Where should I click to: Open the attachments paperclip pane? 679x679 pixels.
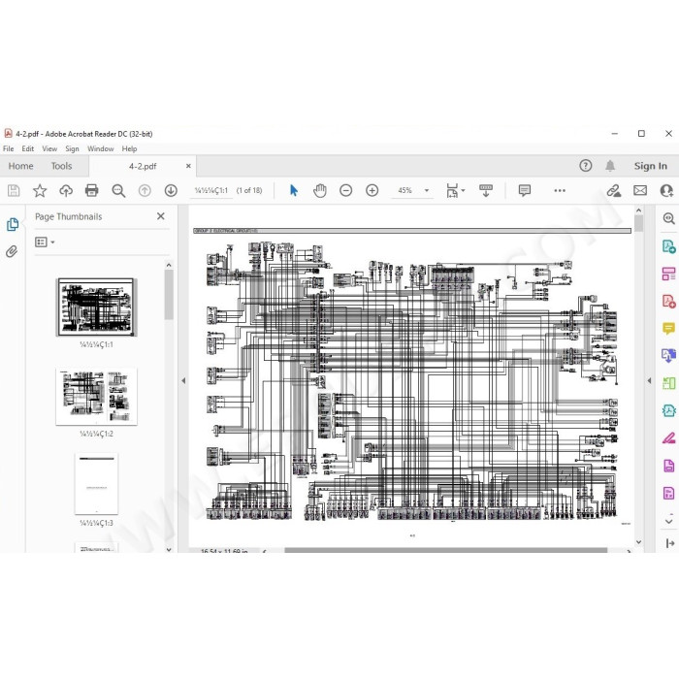tap(12, 251)
